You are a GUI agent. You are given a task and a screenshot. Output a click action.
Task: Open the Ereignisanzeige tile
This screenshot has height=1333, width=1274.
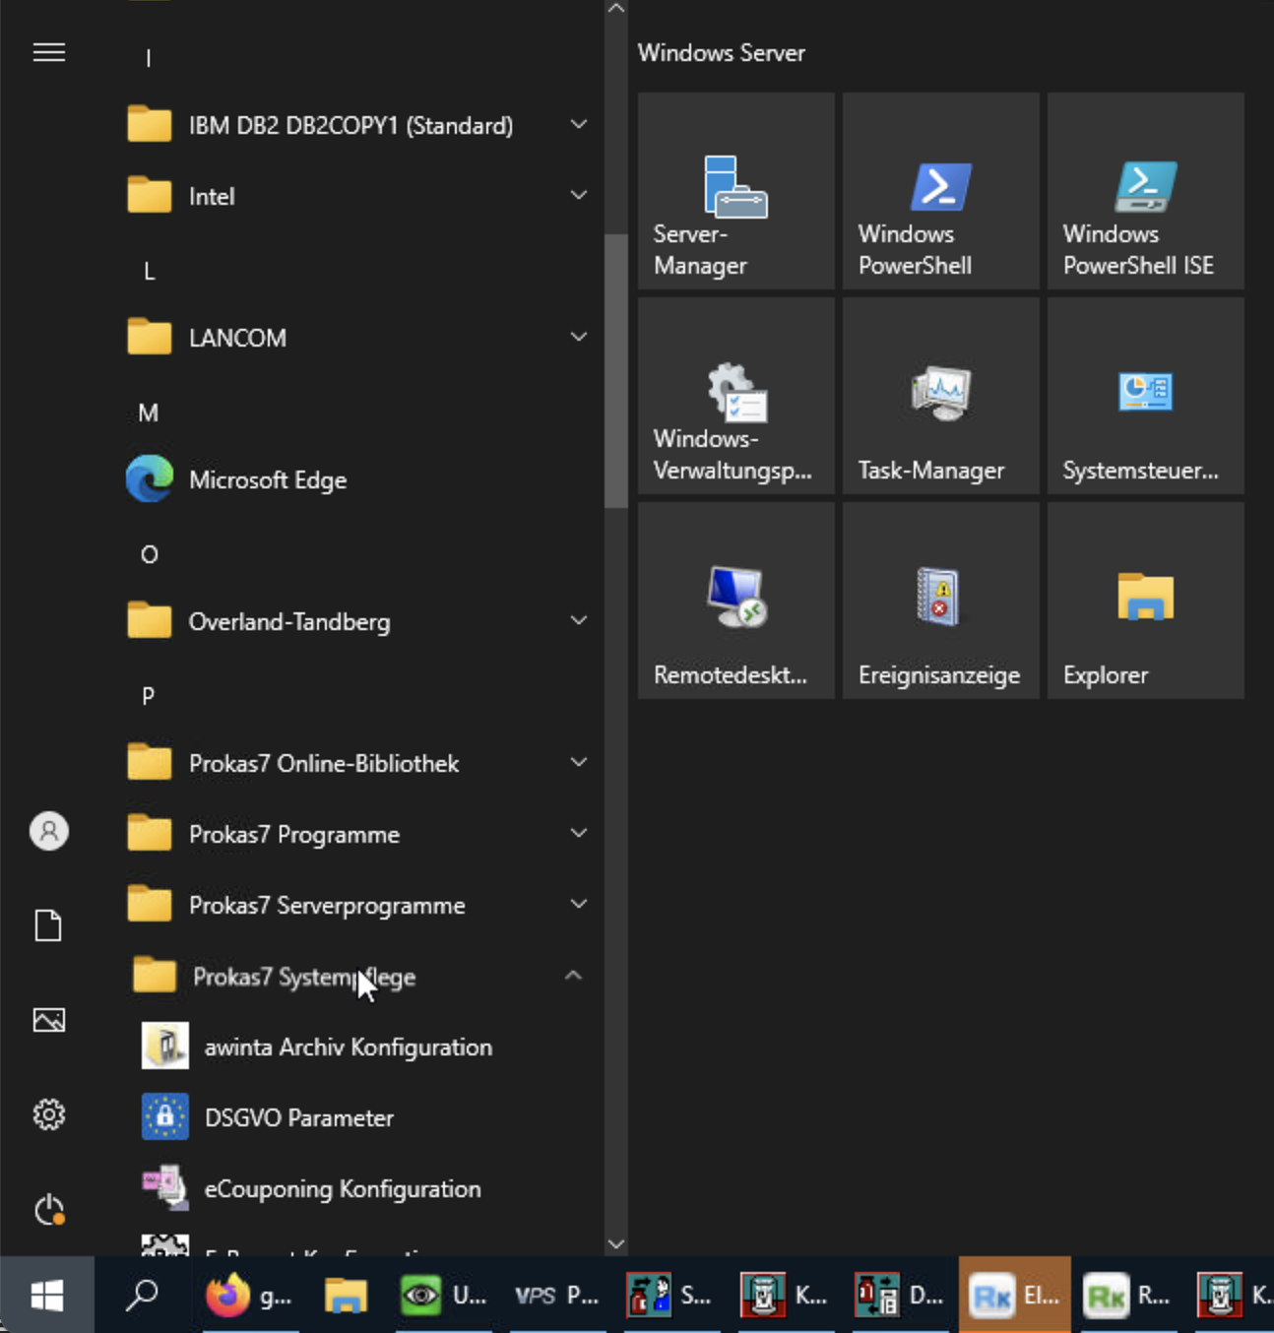[940, 601]
